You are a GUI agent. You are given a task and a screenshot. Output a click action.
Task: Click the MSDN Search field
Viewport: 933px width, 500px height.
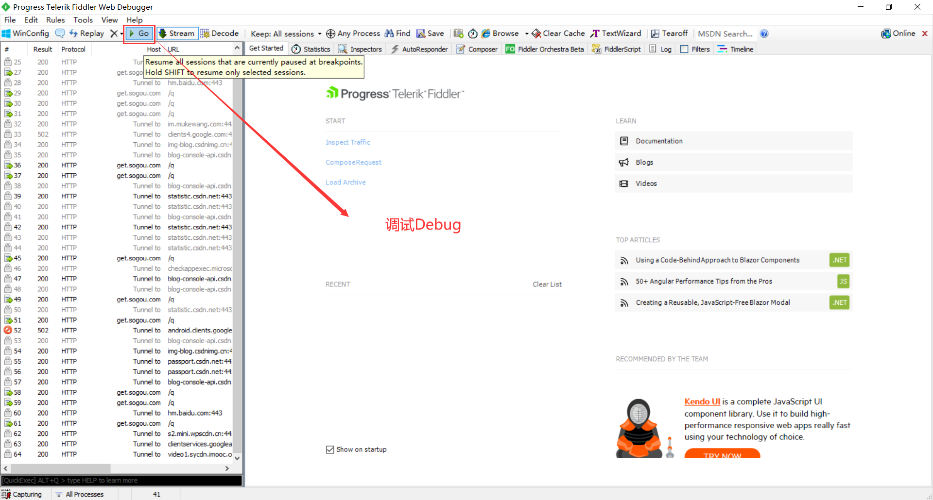pyautogui.click(x=726, y=33)
